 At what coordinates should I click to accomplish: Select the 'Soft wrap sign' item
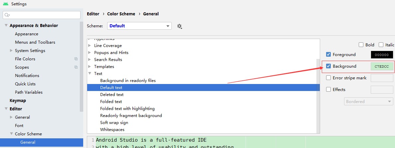(114, 123)
